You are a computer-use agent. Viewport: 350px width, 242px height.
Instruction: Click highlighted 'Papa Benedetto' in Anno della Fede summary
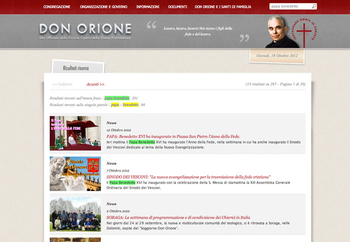[x=142, y=142]
